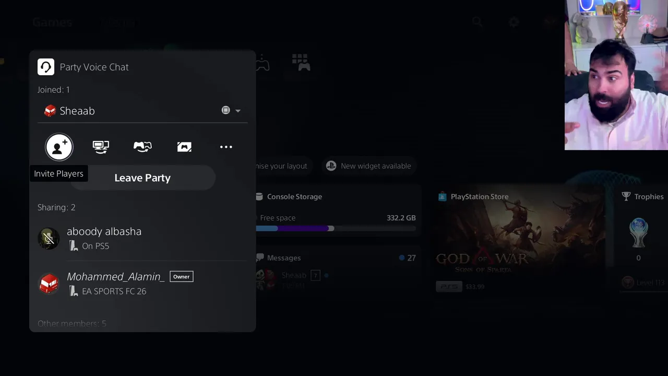Screen dimensions: 668x376
Task: Open the search icon on home screen
Action: tap(478, 22)
